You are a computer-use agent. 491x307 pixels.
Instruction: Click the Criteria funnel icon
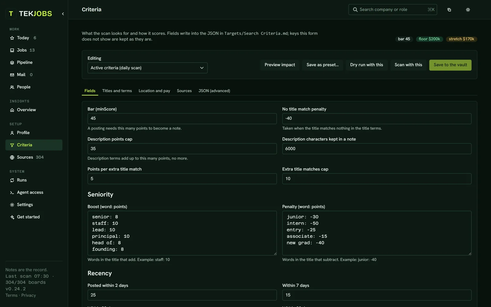point(12,145)
